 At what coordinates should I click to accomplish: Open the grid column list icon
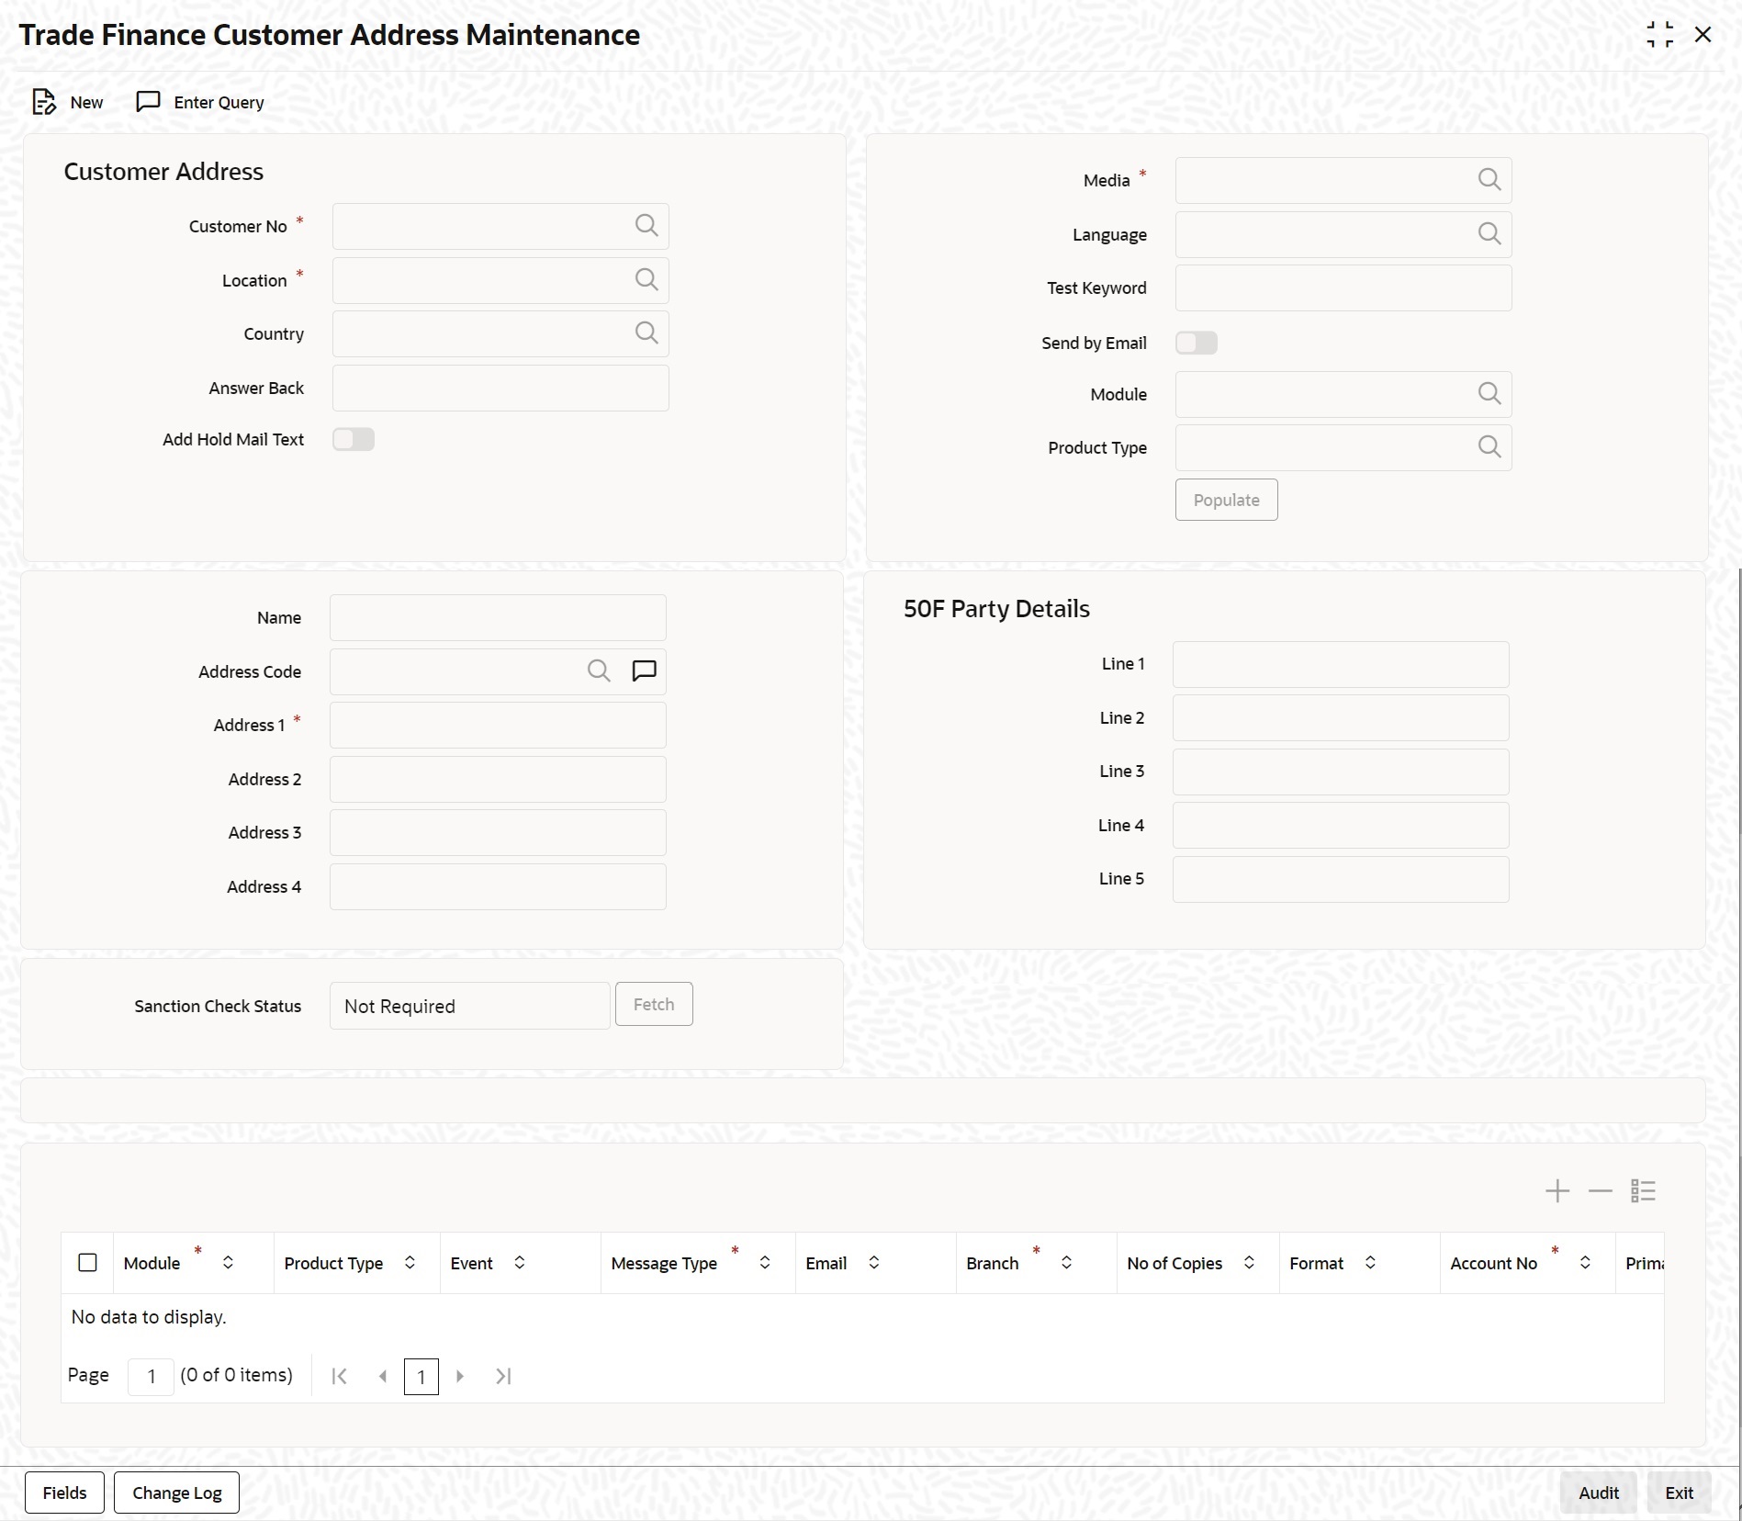1643,1190
